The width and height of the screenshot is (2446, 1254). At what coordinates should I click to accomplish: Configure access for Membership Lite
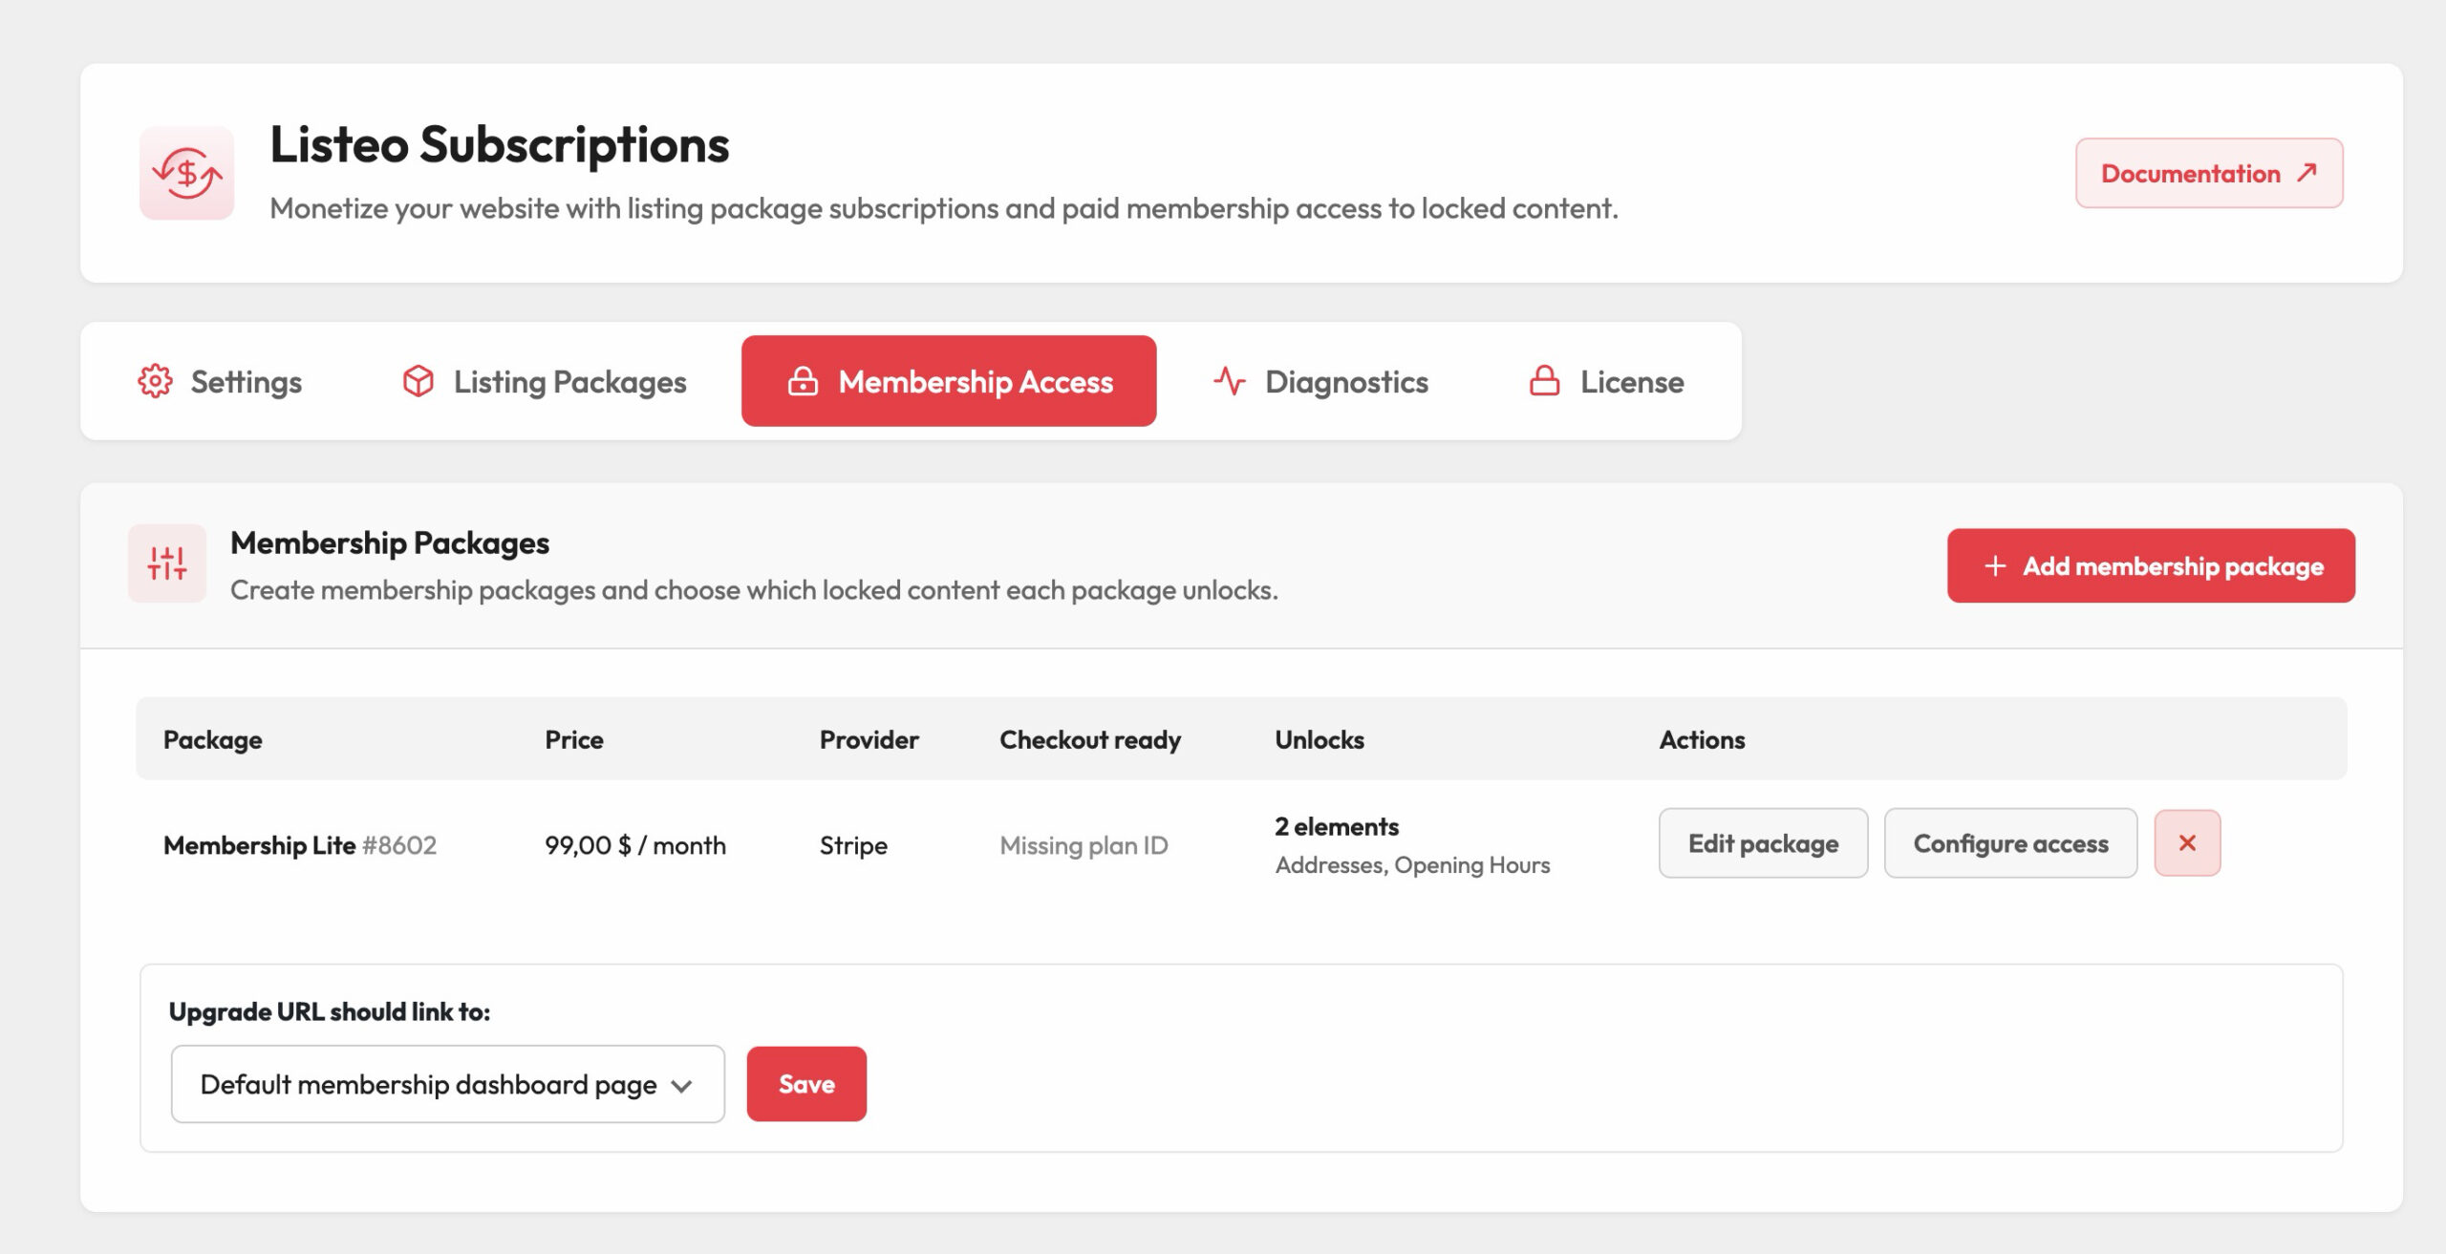2010,843
